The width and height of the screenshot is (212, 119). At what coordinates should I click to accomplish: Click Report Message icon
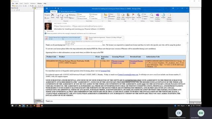coord(169,17)
